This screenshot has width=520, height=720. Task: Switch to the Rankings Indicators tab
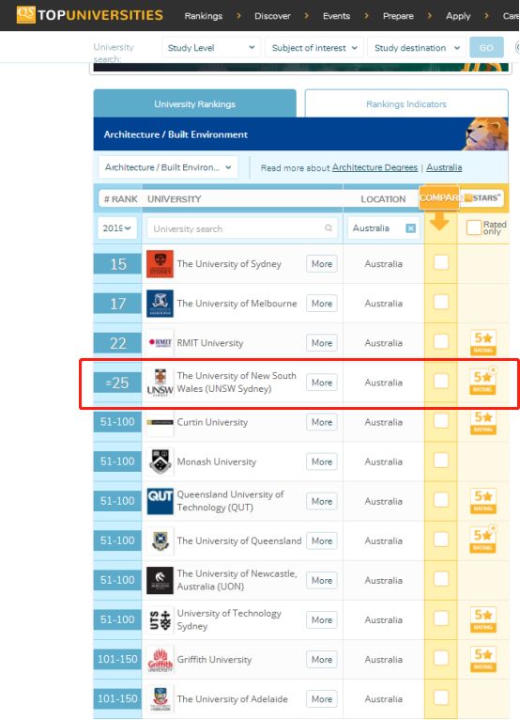click(406, 103)
